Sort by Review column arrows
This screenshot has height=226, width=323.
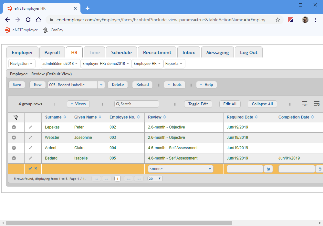click(165, 117)
